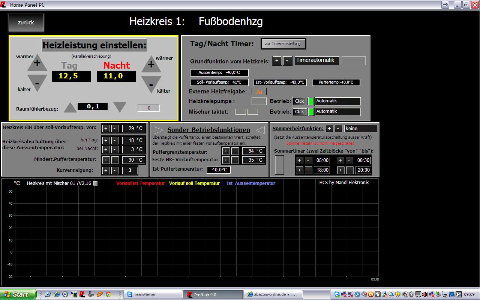This screenshot has width=480, height=300.
Task: Open Windows Media Player quick launch icon
Action: pos(65,294)
